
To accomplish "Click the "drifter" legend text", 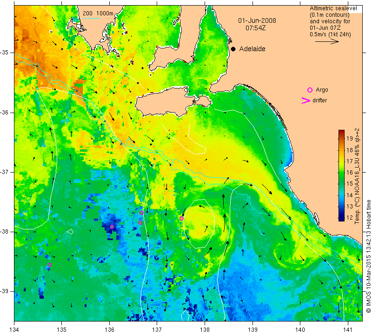I will [319, 100].
